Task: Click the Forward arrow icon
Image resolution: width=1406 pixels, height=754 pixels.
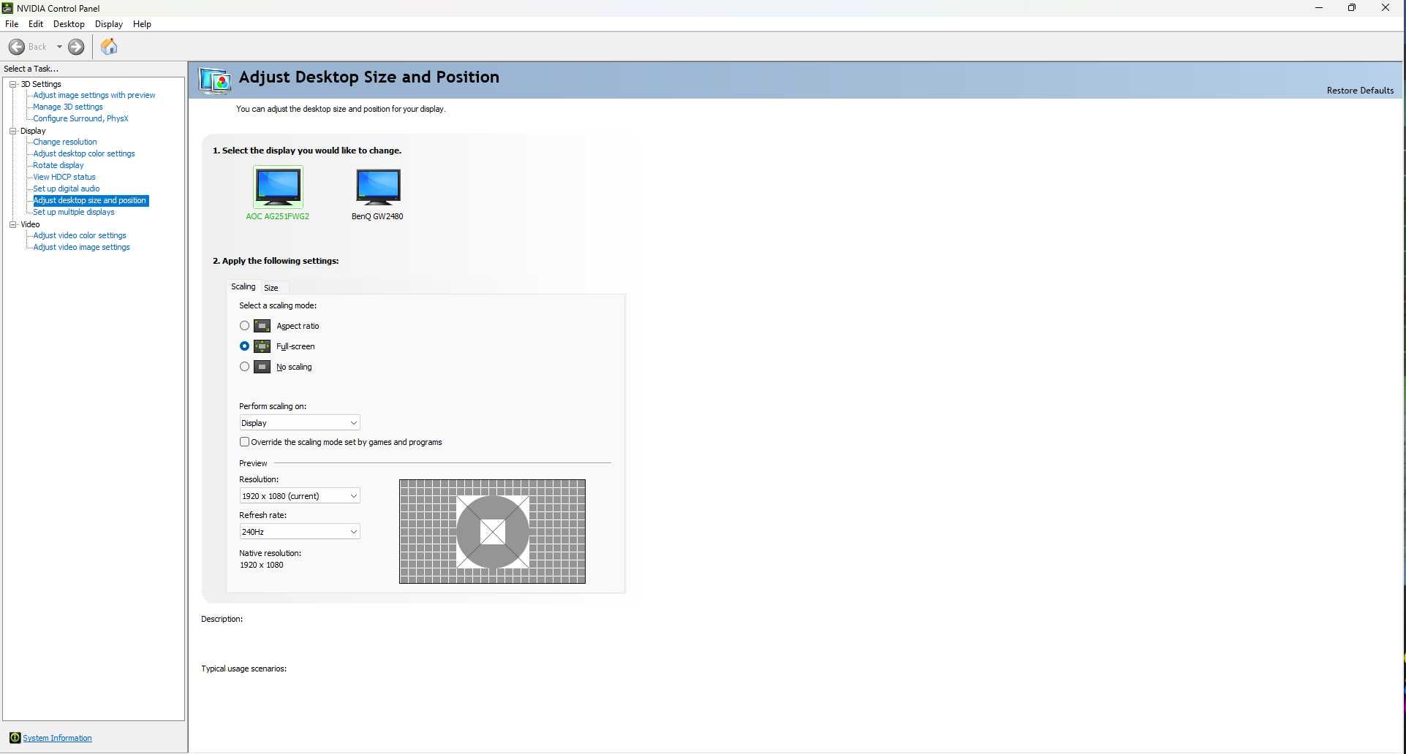Action: pos(76,47)
